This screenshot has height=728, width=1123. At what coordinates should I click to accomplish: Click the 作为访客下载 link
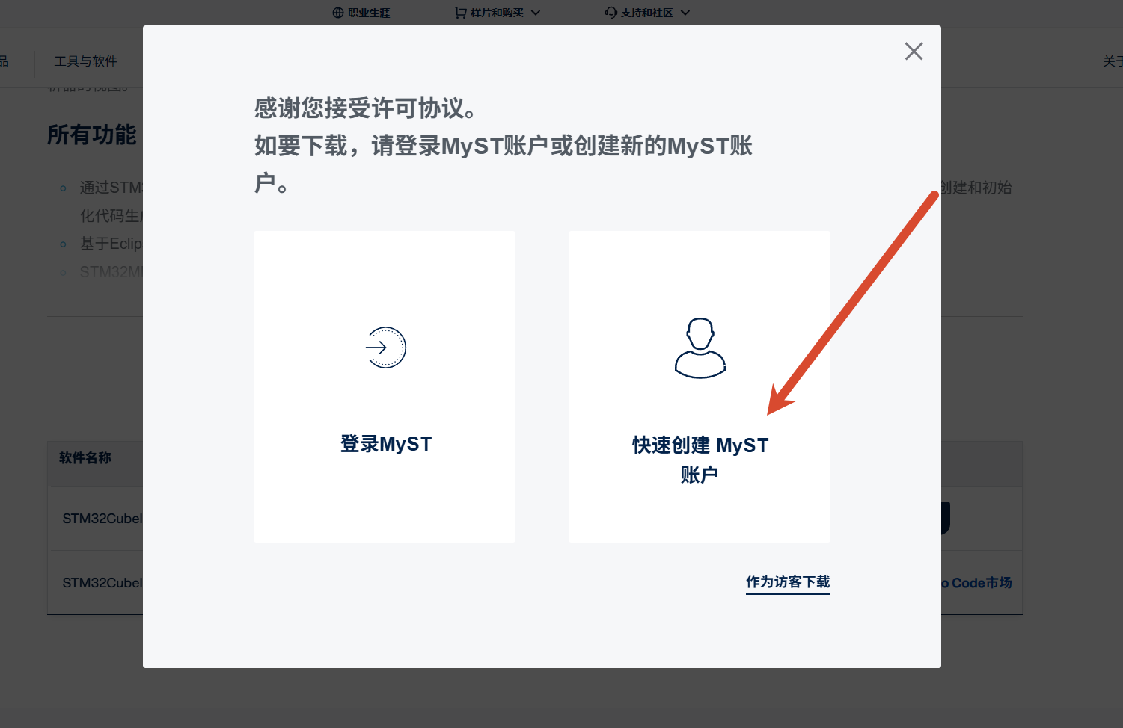(x=788, y=582)
